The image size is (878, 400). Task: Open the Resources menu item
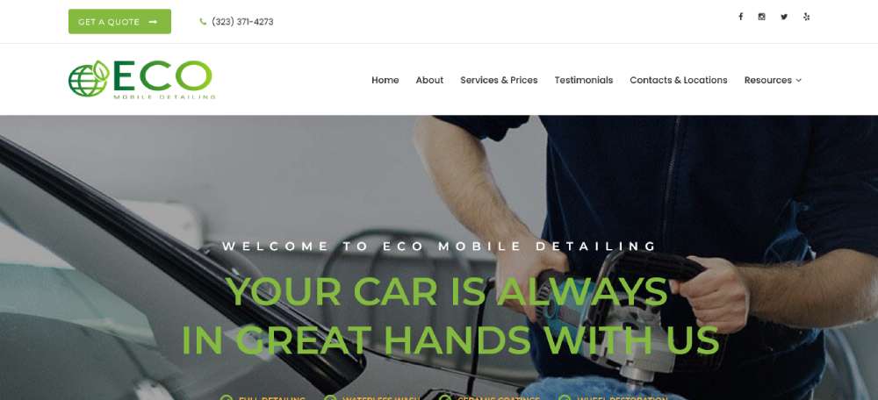pyautogui.click(x=767, y=80)
